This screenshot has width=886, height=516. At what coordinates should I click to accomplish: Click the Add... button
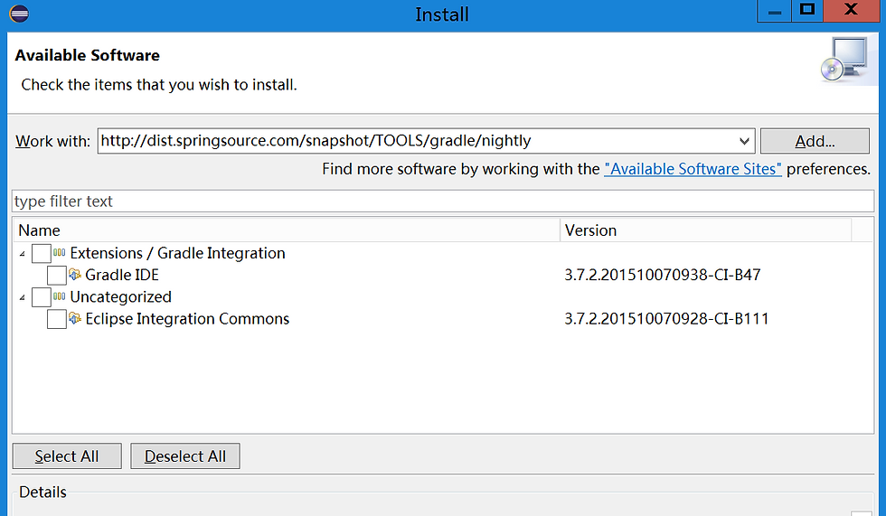coord(815,141)
